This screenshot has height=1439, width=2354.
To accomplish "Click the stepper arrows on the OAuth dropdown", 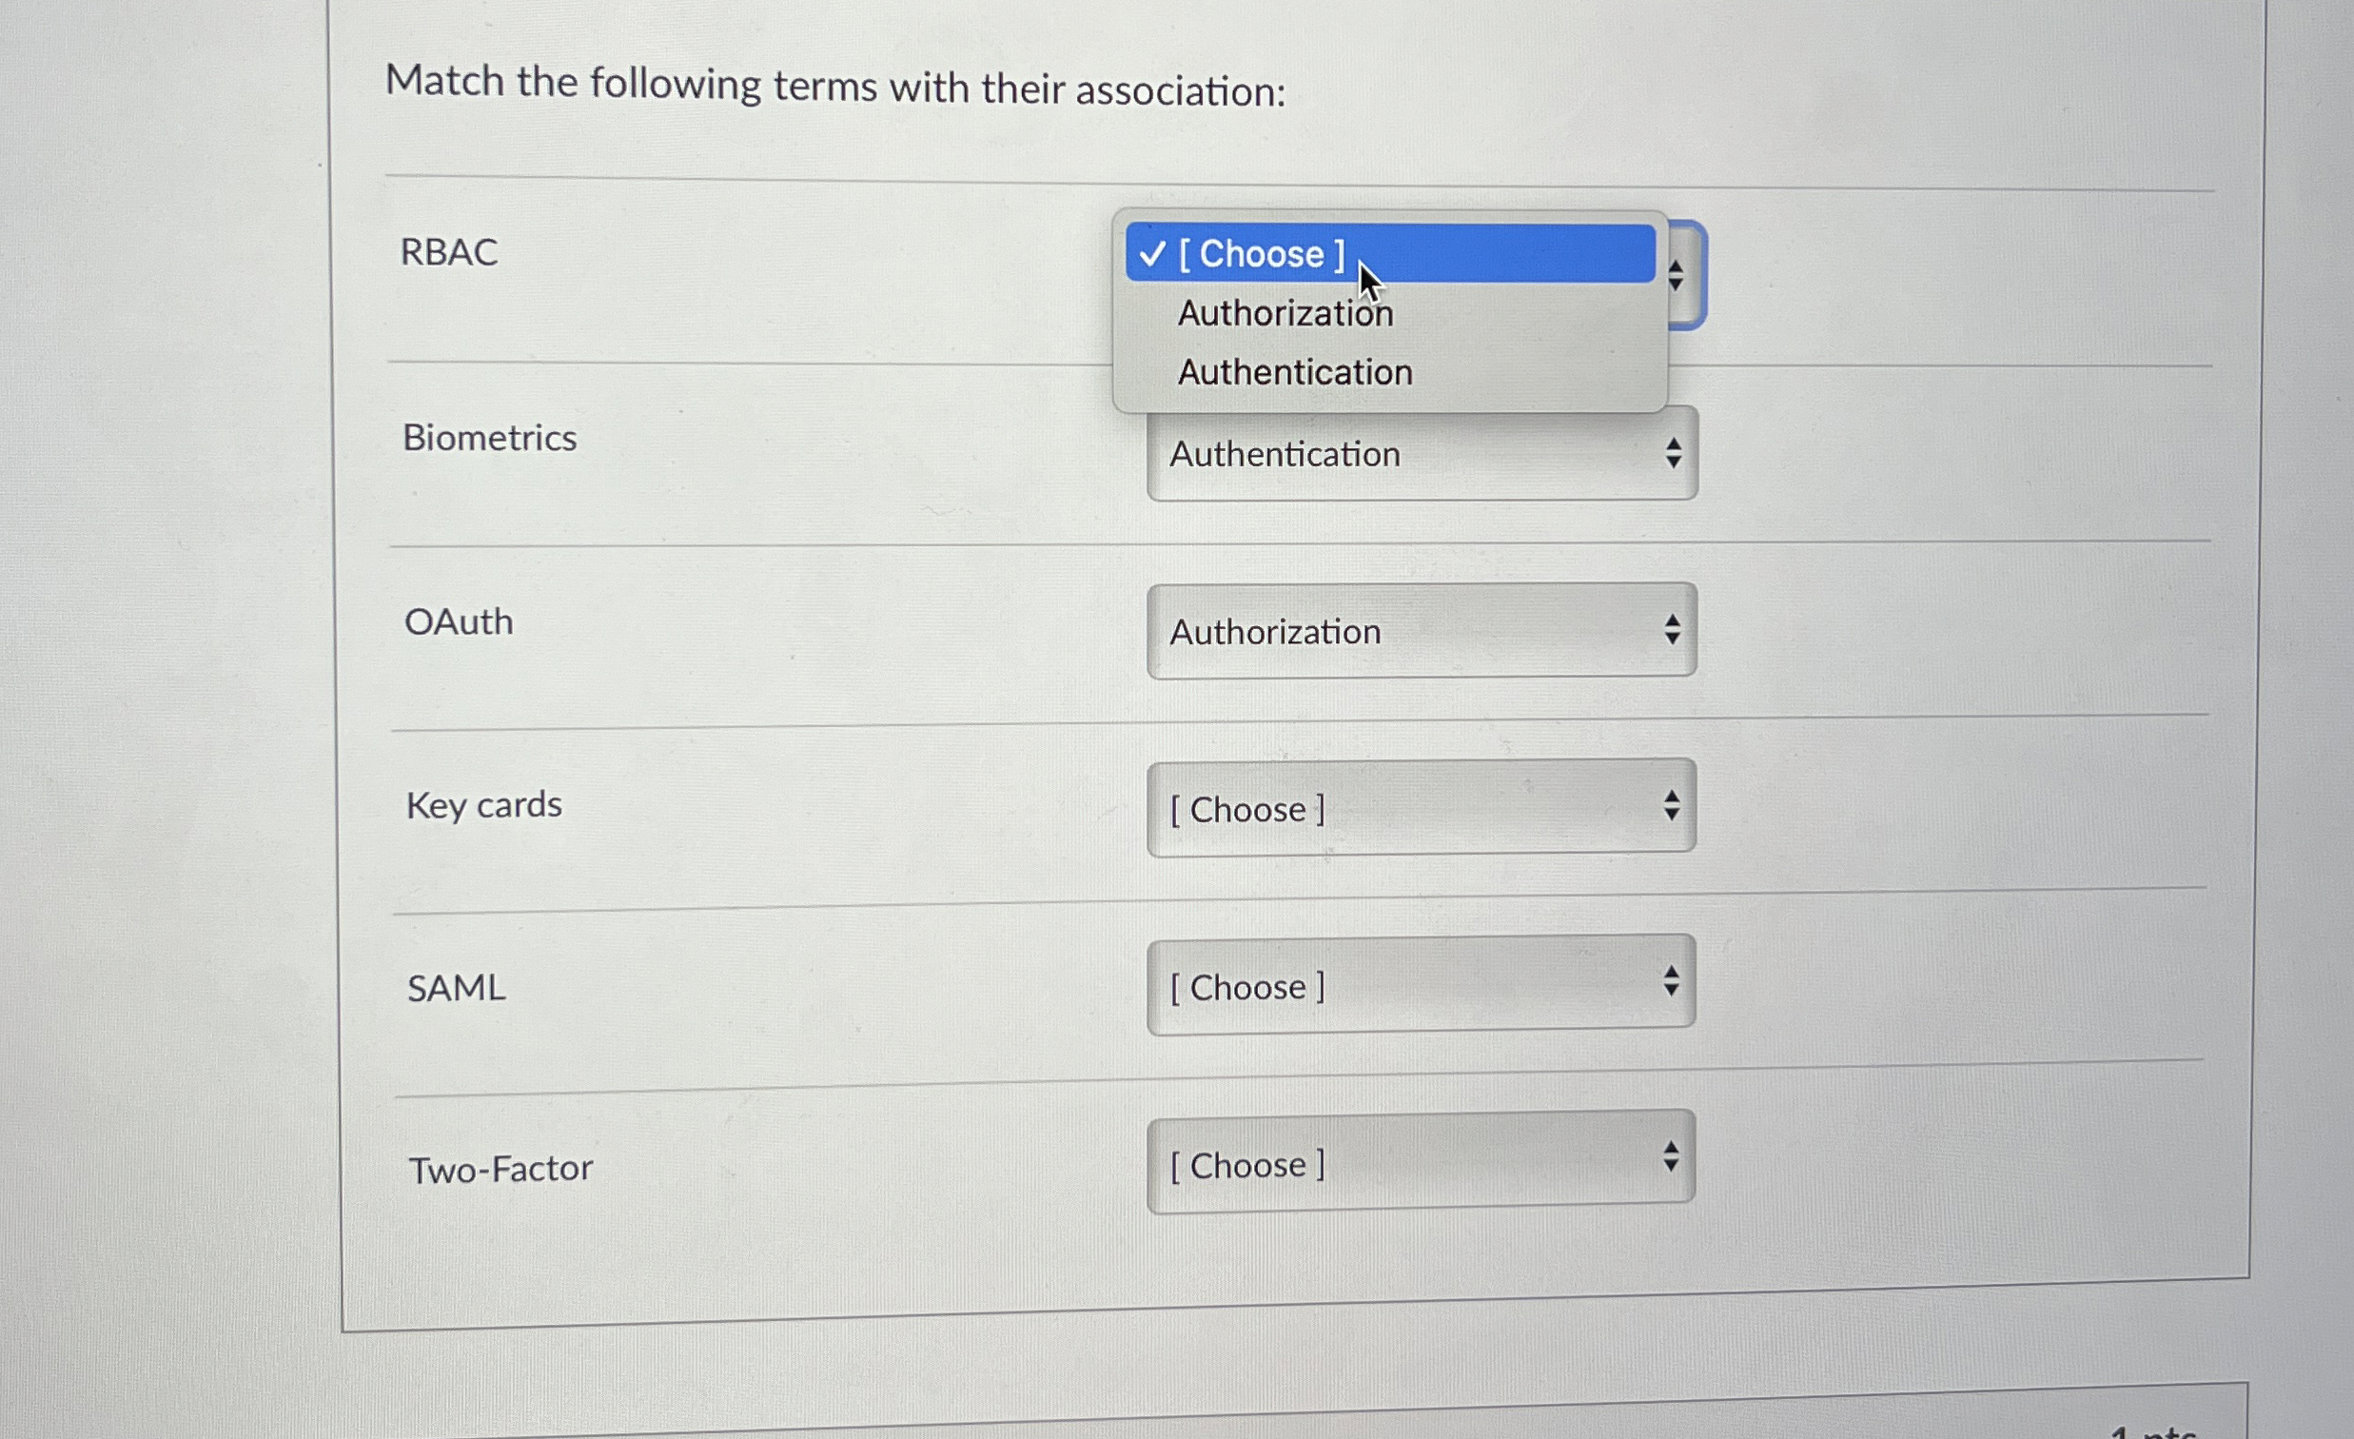I will 1673,631.
